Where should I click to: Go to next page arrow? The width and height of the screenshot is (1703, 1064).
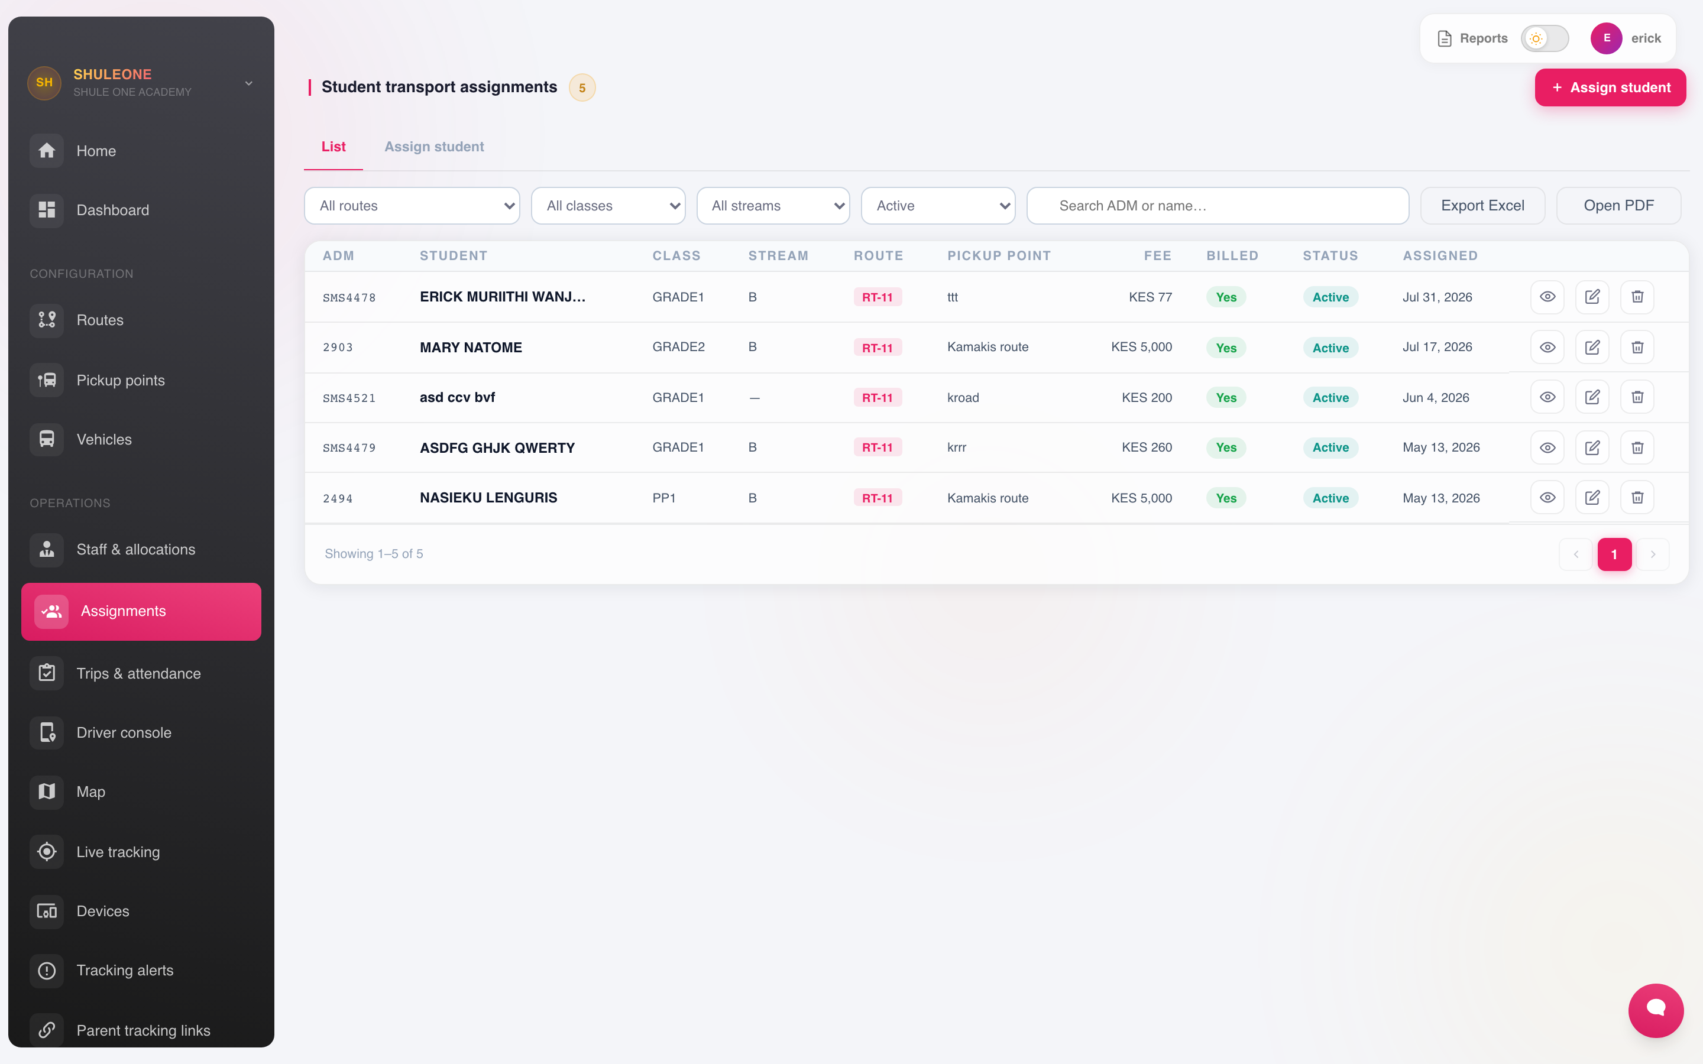click(1653, 554)
